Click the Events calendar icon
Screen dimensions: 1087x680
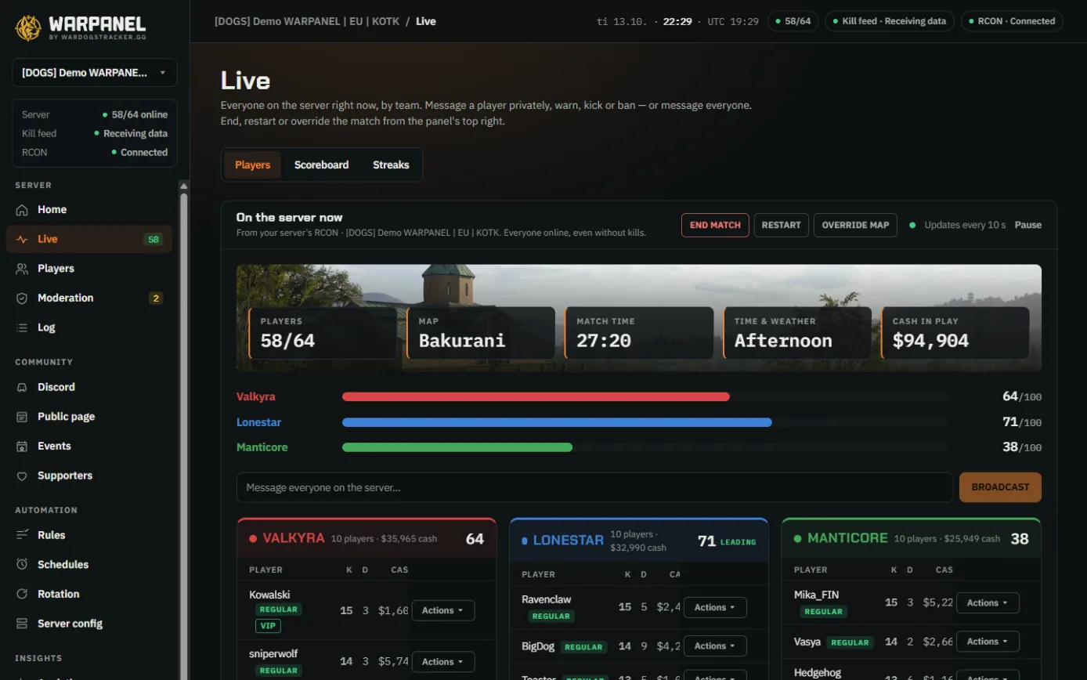pos(22,447)
